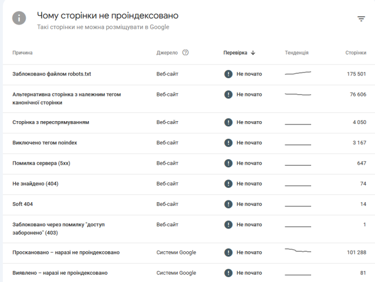Screen dimensions: 375x282
Task: Click the page count 647
Action: [x=362, y=163]
